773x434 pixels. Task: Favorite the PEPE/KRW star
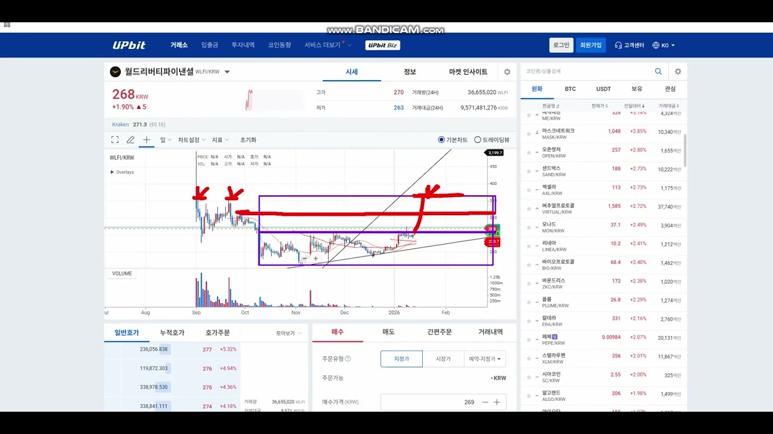click(529, 339)
